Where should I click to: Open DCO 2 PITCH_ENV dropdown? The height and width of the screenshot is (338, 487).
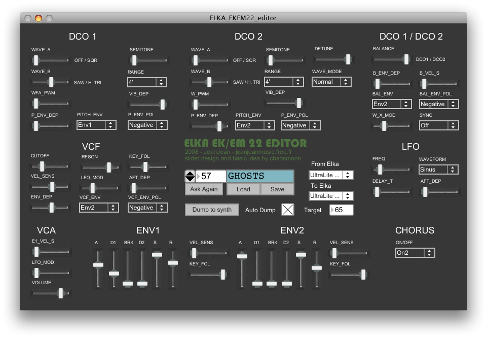(255, 125)
